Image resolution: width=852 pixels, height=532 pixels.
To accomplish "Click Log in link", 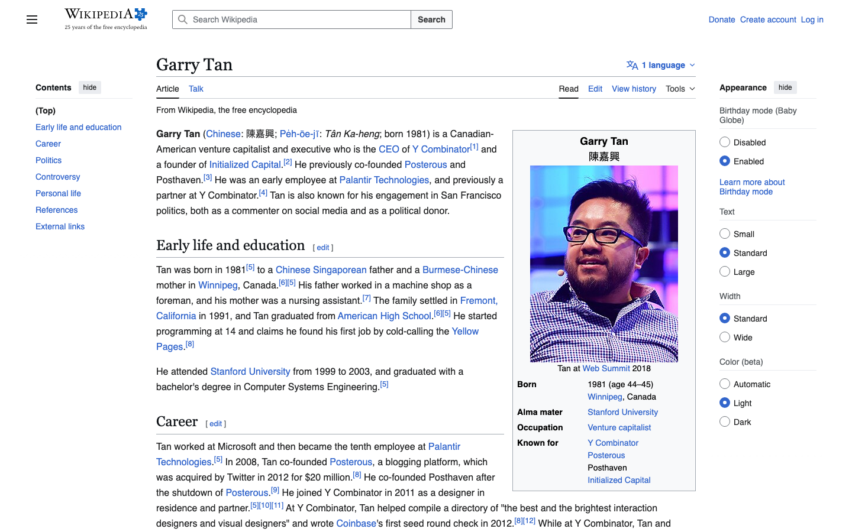I will click(x=812, y=20).
